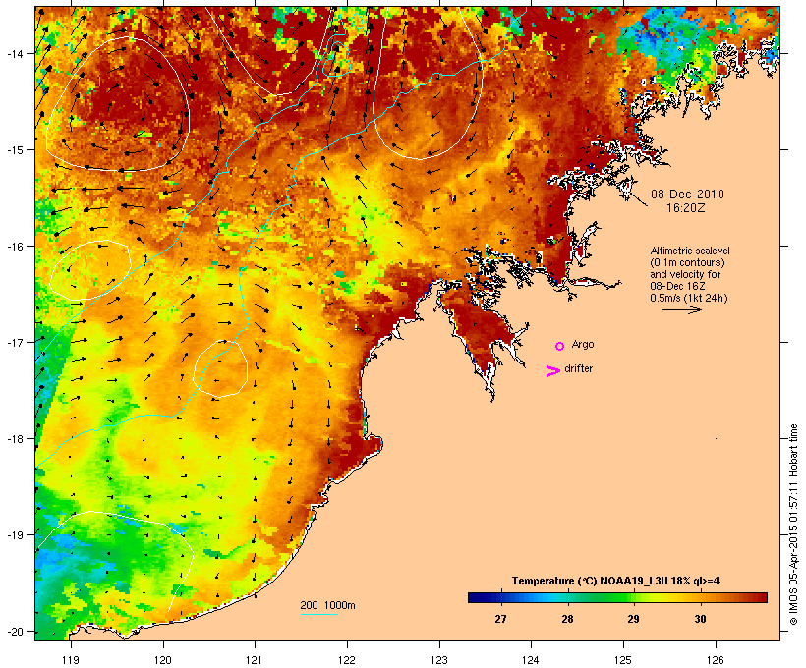
Task: Click latitude axis label '-20'
Action: pyautogui.click(x=15, y=631)
